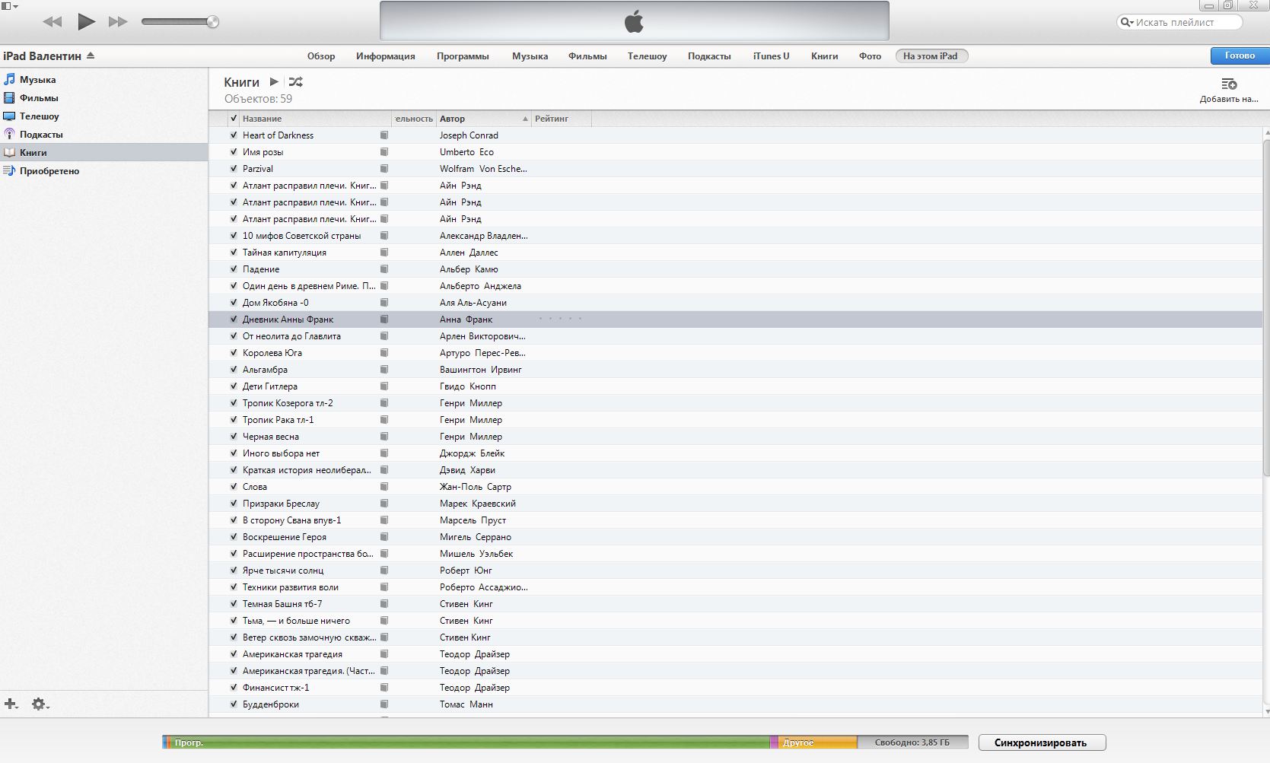Click the Название column header
The width and height of the screenshot is (1270, 763).
coord(315,119)
